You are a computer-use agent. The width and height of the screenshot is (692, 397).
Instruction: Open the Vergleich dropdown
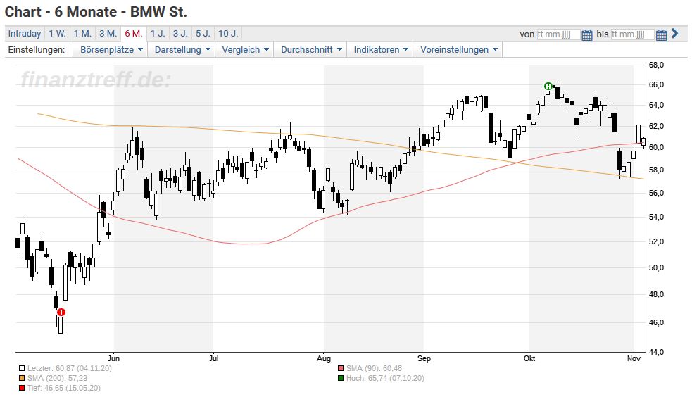tap(245, 50)
